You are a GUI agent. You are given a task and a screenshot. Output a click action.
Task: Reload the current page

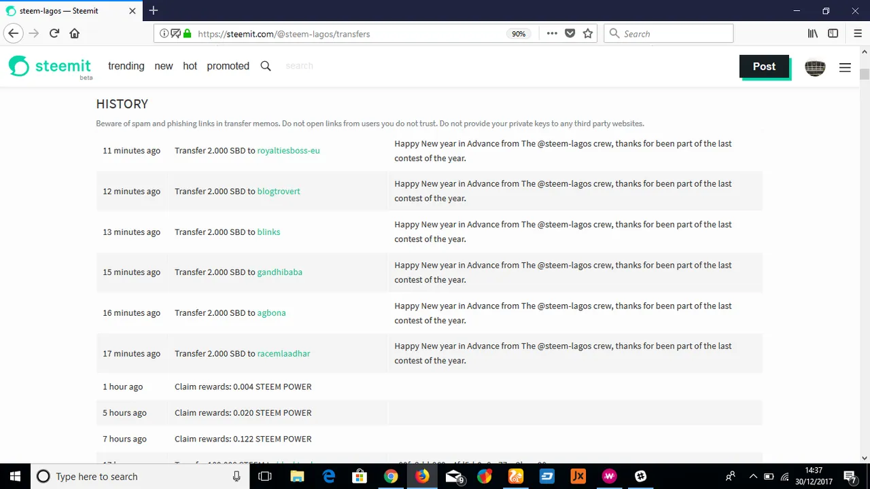(54, 33)
